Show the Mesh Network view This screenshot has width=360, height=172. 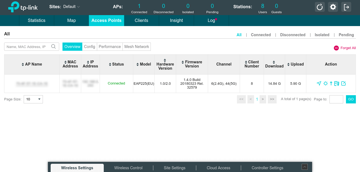coord(137,47)
